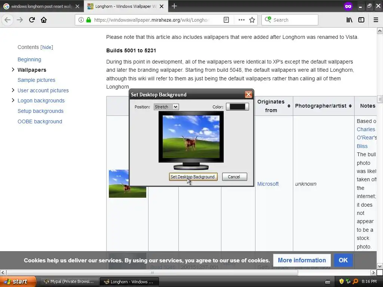The image size is (383, 287).
Task: Expand the Logon backgrounds contents entry
Action: 13,100
